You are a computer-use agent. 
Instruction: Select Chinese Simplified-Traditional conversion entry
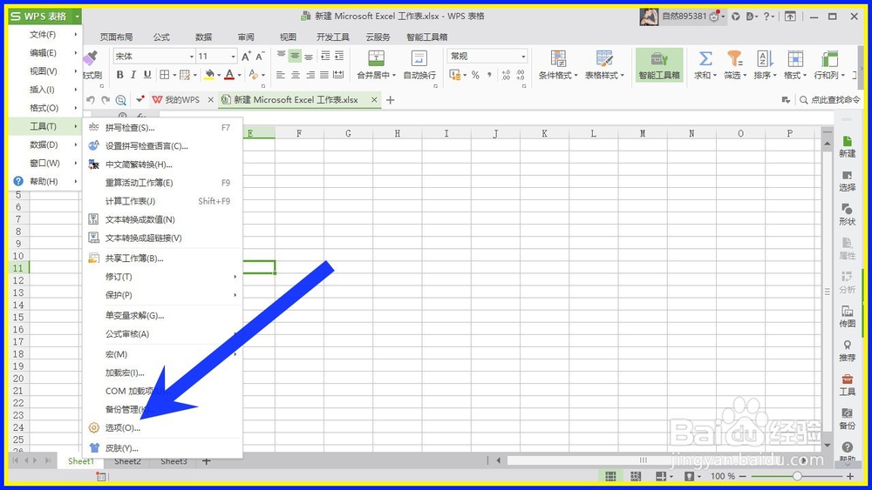pyautogui.click(x=163, y=164)
